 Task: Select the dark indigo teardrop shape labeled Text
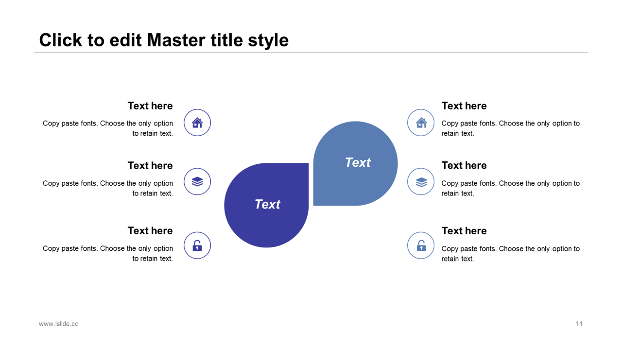[x=266, y=205]
